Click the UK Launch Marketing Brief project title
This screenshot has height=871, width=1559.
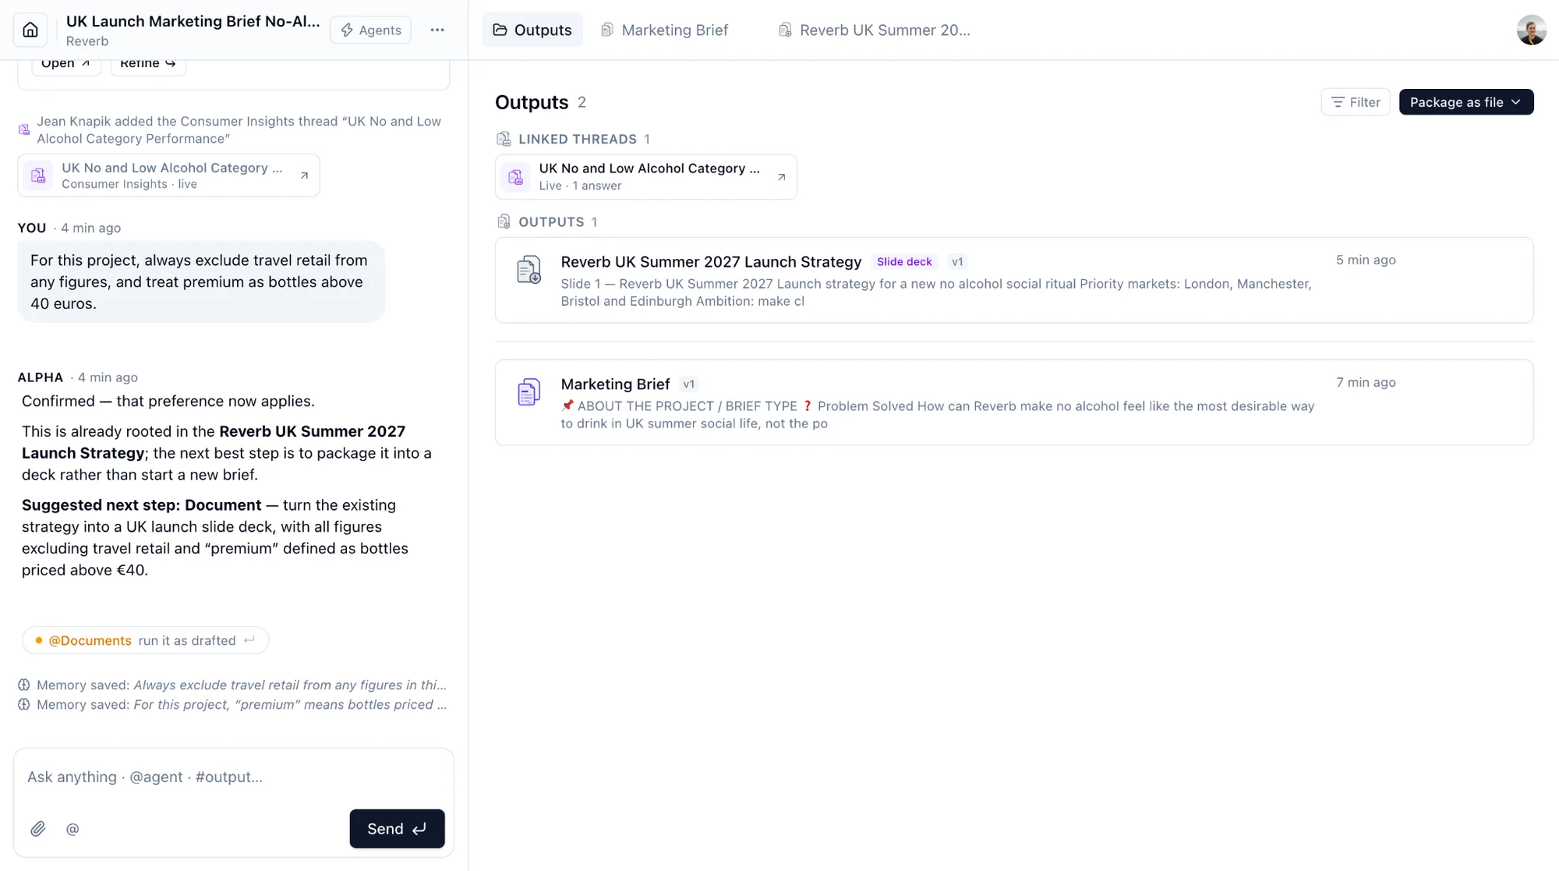tap(193, 21)
